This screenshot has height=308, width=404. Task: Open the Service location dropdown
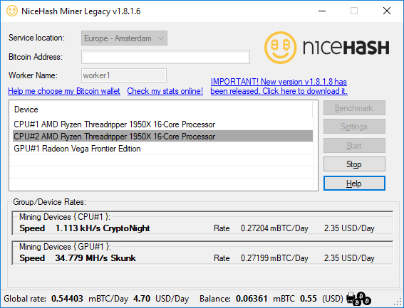pos(124,38)
